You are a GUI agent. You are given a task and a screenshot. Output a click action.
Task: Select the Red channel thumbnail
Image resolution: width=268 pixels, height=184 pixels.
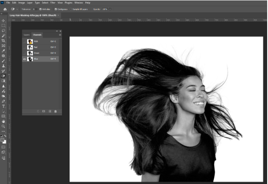coord(30,47)
